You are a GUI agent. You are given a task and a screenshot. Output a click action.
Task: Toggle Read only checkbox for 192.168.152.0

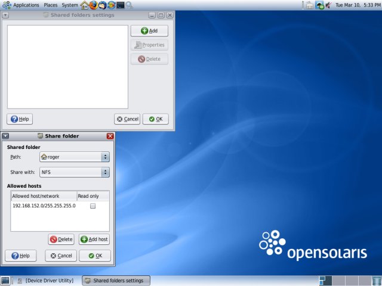93,206
